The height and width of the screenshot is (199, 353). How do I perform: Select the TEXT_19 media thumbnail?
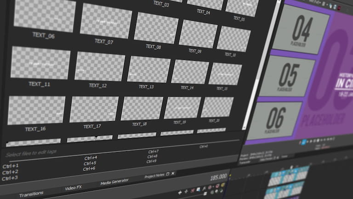point(182,108)
